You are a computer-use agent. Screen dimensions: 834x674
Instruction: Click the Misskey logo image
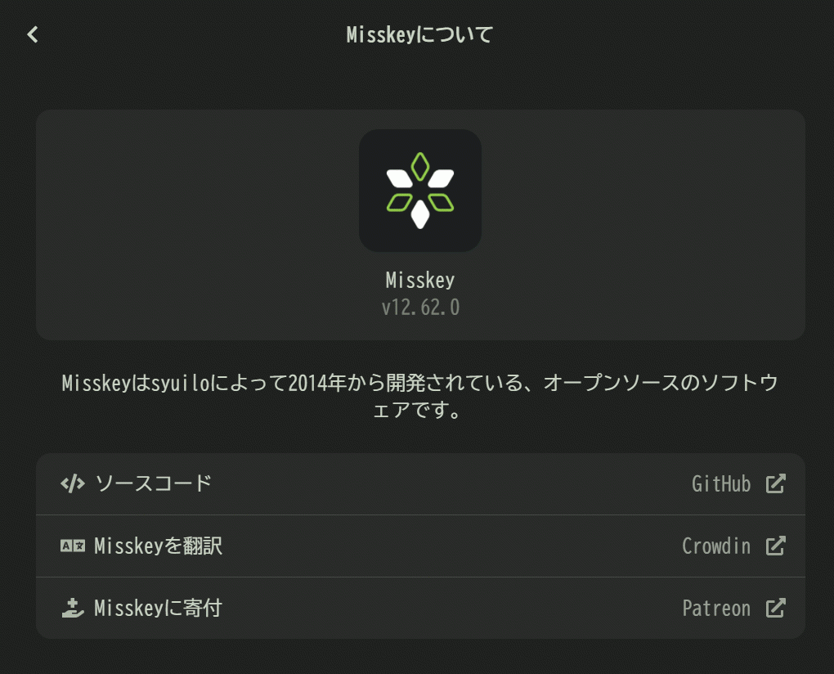[420, 191]
